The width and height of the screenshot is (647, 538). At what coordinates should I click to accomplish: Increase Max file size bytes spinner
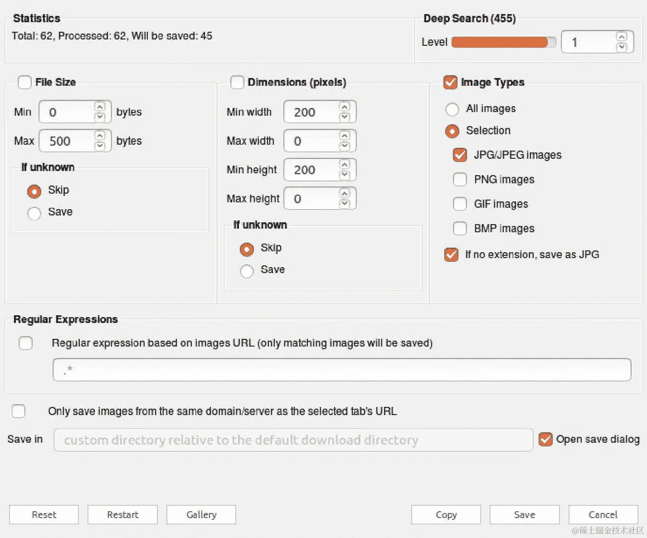tap(100, 136)
